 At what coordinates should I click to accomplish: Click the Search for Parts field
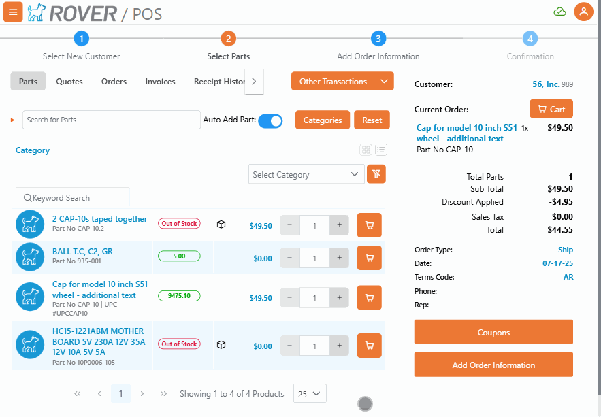click(x=112, y=120)
